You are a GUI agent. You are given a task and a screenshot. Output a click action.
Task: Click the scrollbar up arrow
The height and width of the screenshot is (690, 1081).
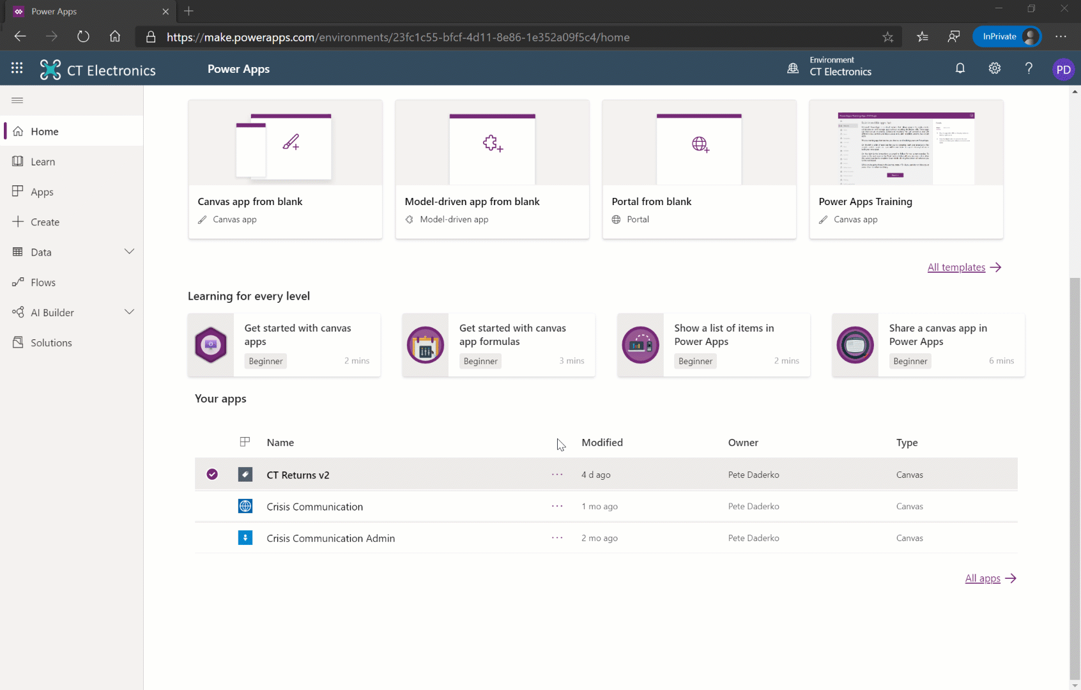click(1075, 91)
